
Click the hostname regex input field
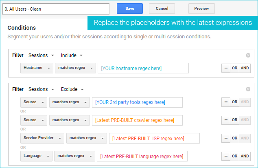pos(143,68)
